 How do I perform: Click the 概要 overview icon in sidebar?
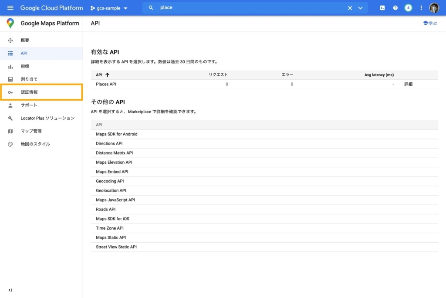pyautogui.click(x=10, y=41)
